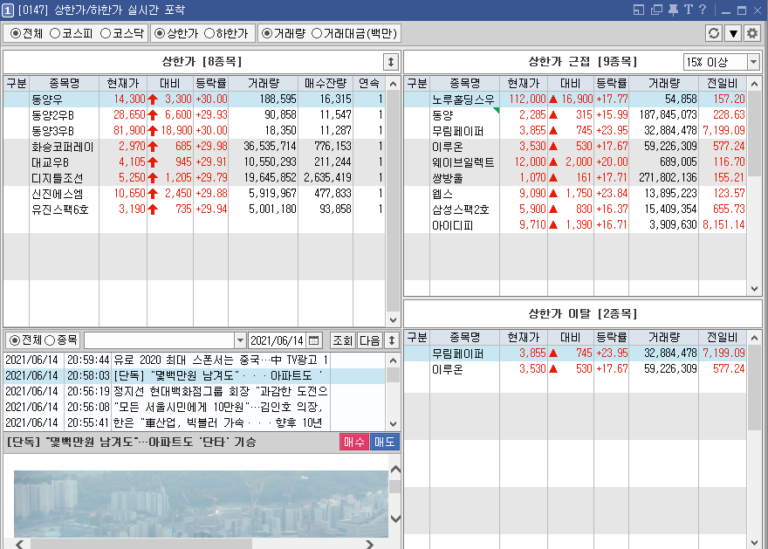This screenshot has height=549, width=768.
Task: Open the filter triangle button next to refresh
Action: click(x=733, y=33)
